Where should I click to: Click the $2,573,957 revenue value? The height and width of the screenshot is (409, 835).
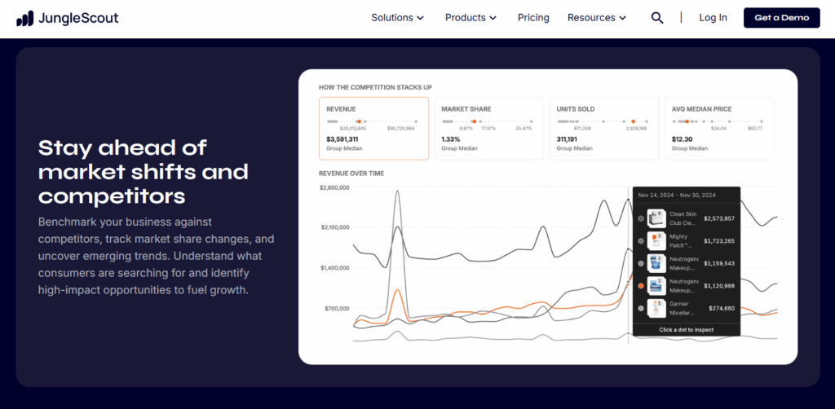coord(719,218)
